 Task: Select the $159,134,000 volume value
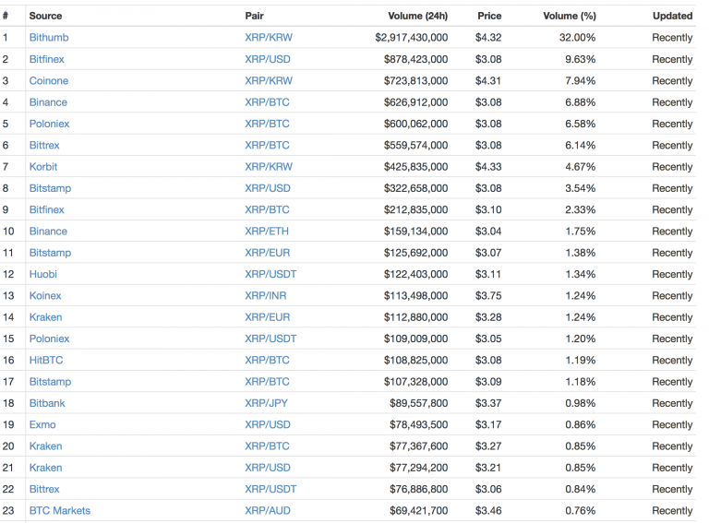click(x=416, y=232)
